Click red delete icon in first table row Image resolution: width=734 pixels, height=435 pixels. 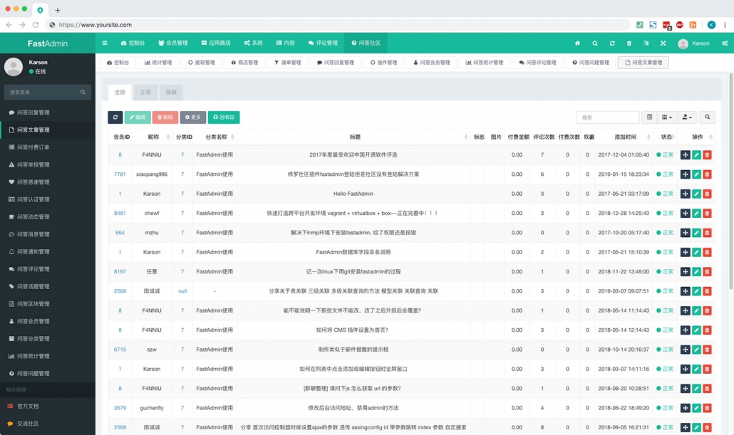pos(707,155)
